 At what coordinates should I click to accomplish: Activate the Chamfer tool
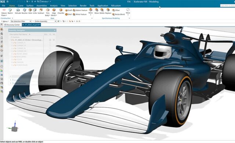coord(61,11)
